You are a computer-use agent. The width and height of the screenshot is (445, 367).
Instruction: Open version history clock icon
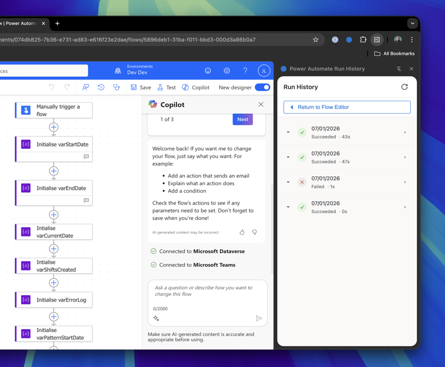point(101,87)
